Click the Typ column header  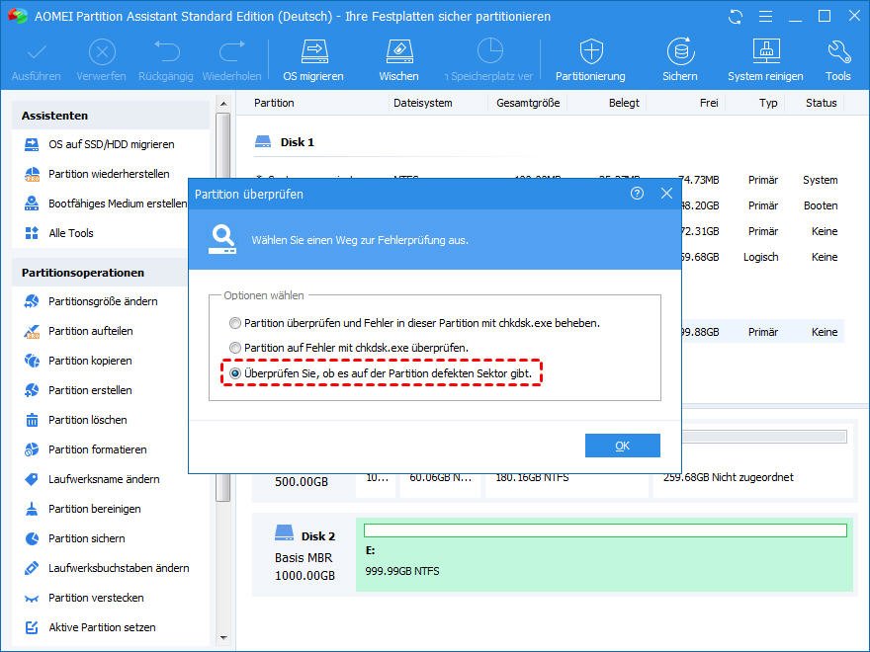click(x=768, y=103)
